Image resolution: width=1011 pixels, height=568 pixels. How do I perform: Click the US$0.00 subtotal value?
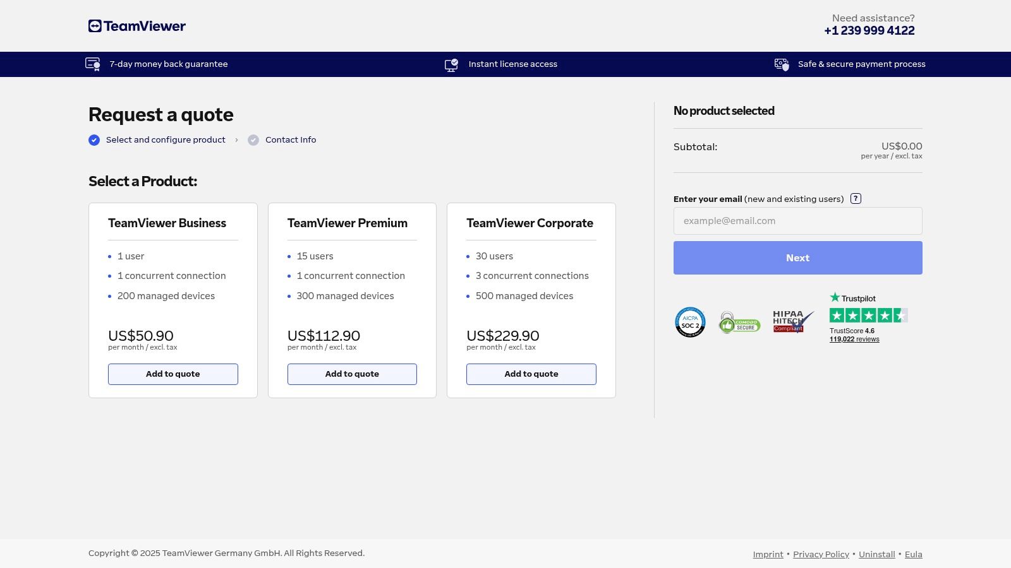click(x=902, y=146)
